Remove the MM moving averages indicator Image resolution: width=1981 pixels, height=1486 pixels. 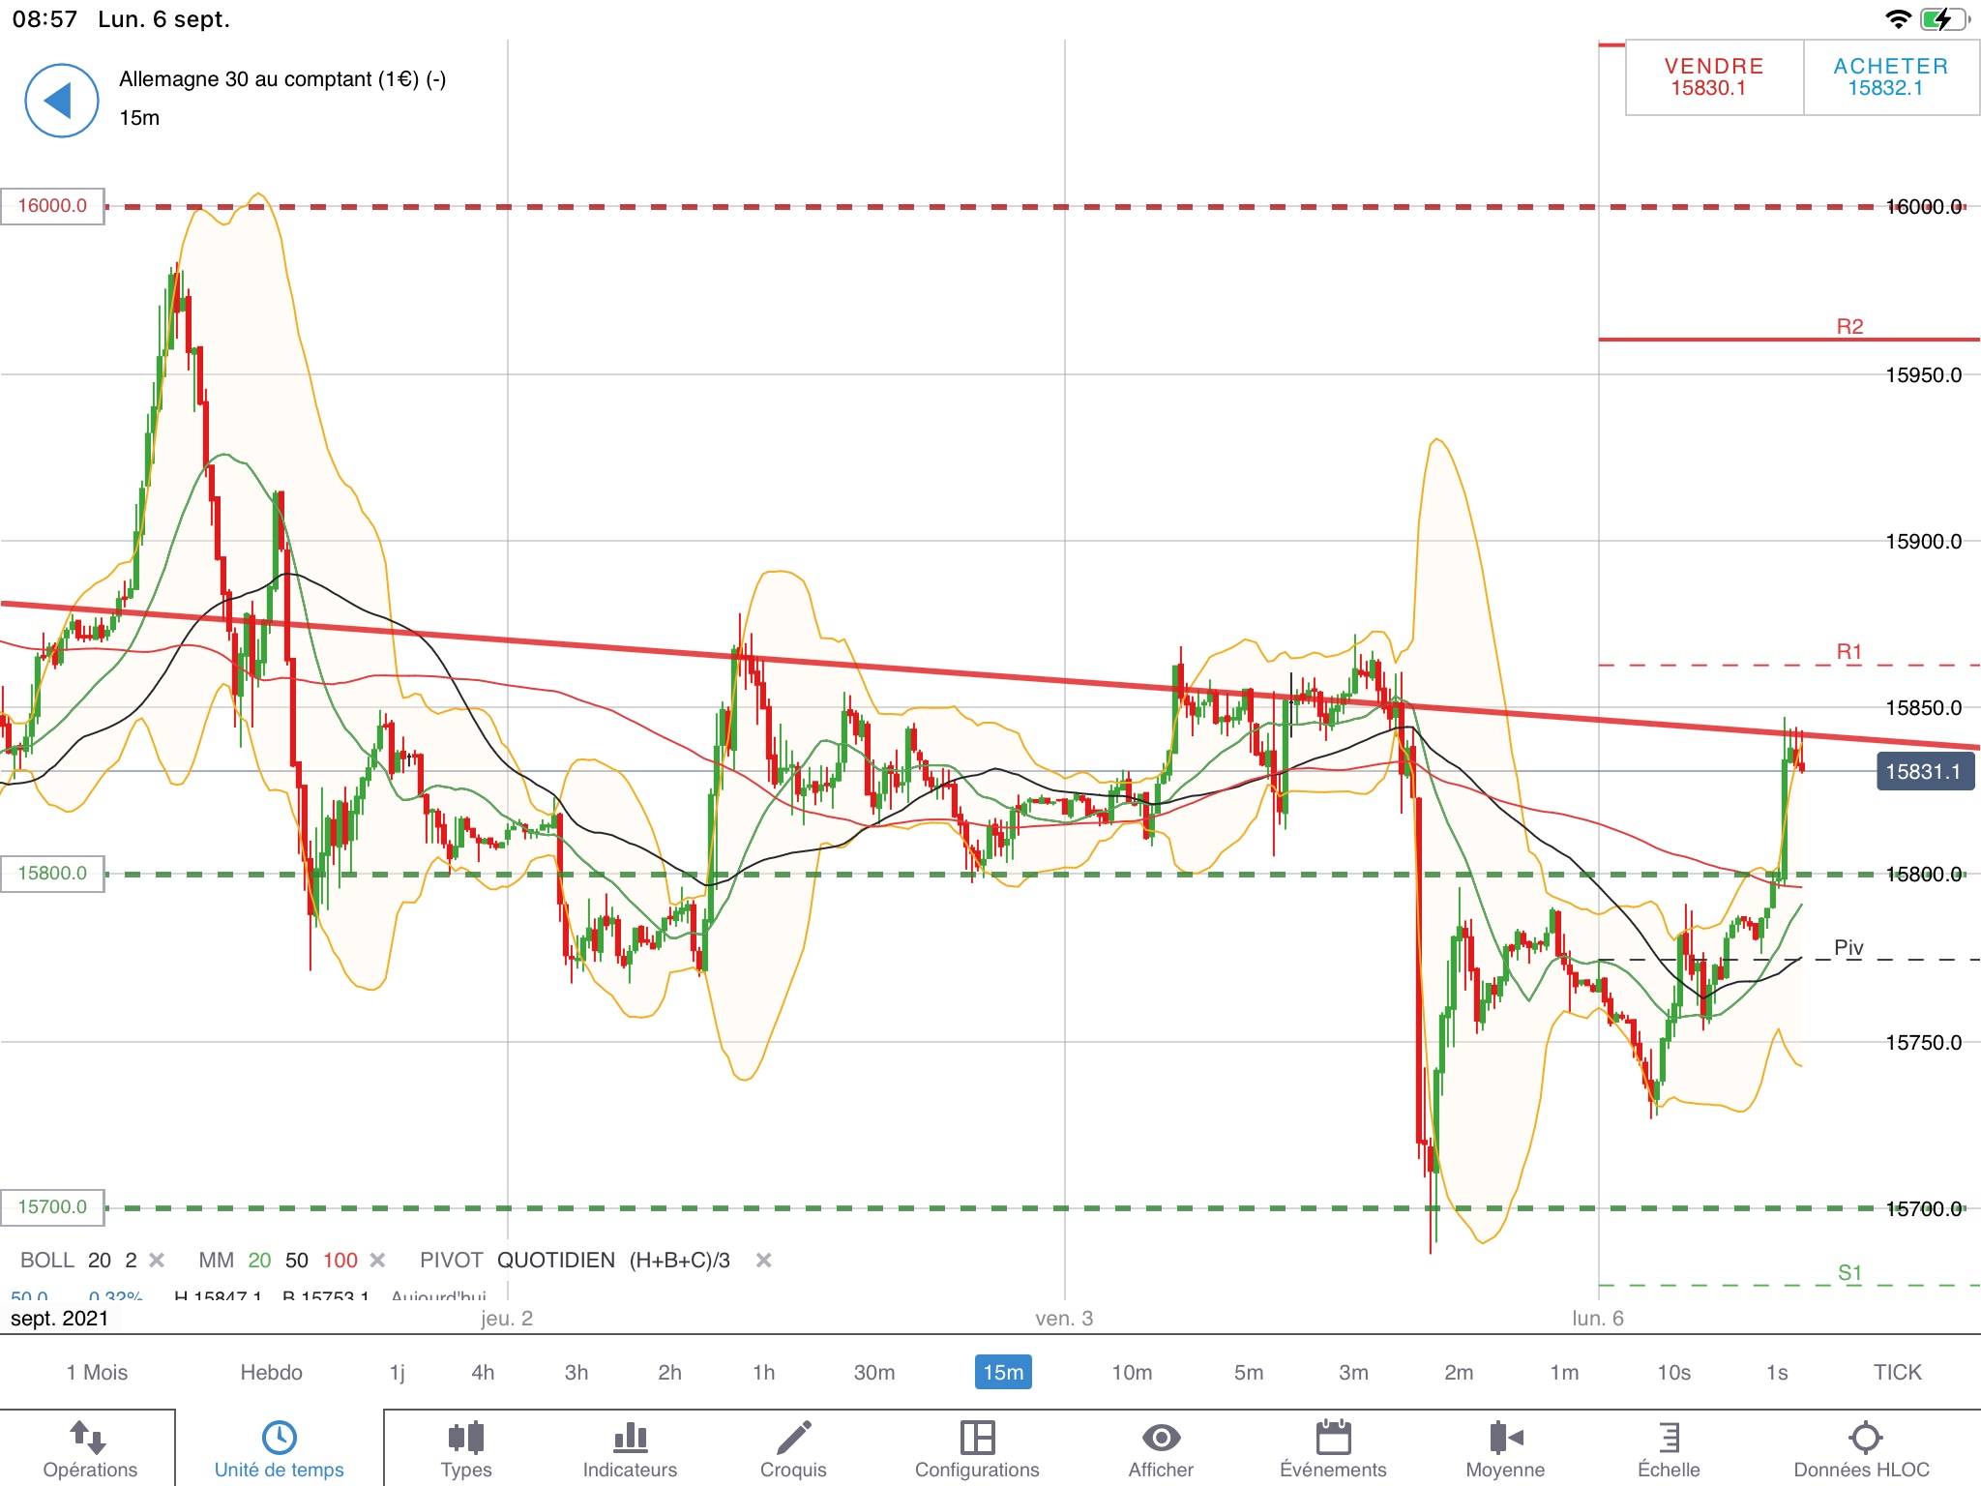pos(378,1261)
